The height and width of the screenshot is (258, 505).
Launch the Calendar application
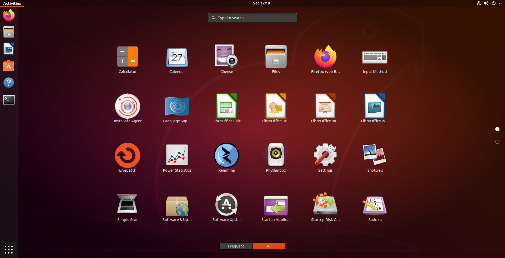pos(177,57)
